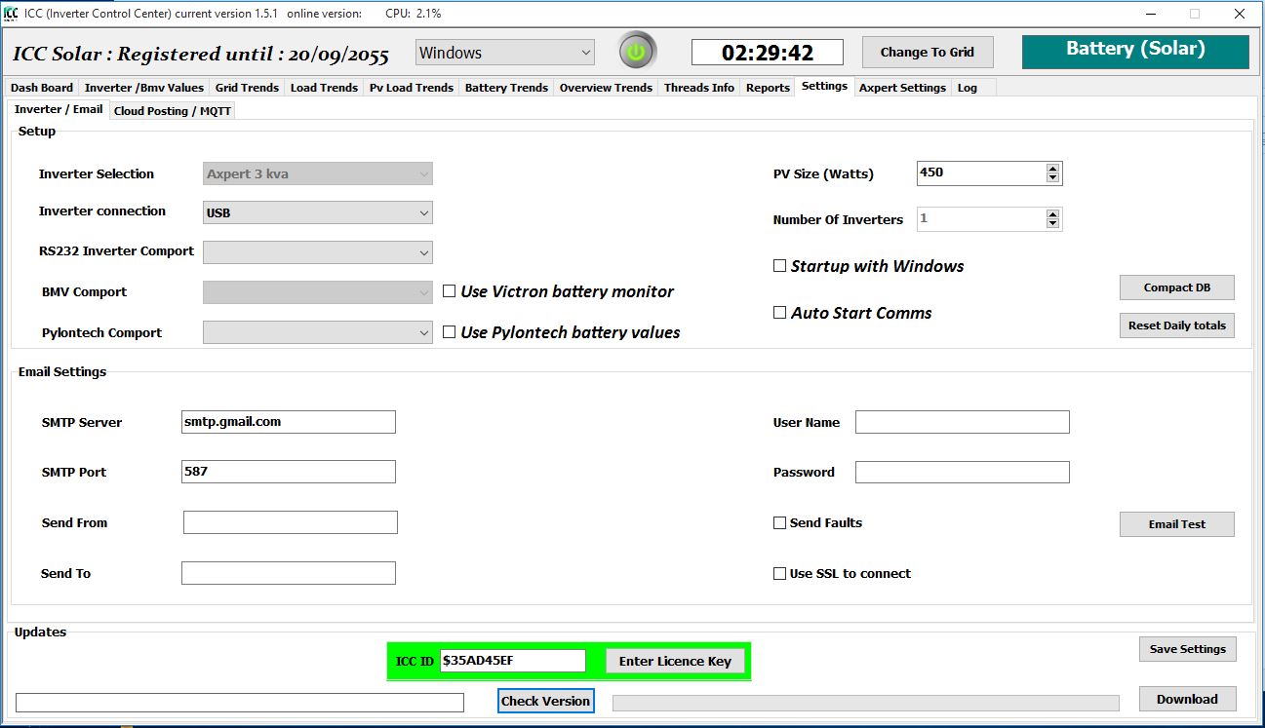Click the green power button icon
Image resolution: width=1265 pixels, height=728 pixels.
pos(637,52)
